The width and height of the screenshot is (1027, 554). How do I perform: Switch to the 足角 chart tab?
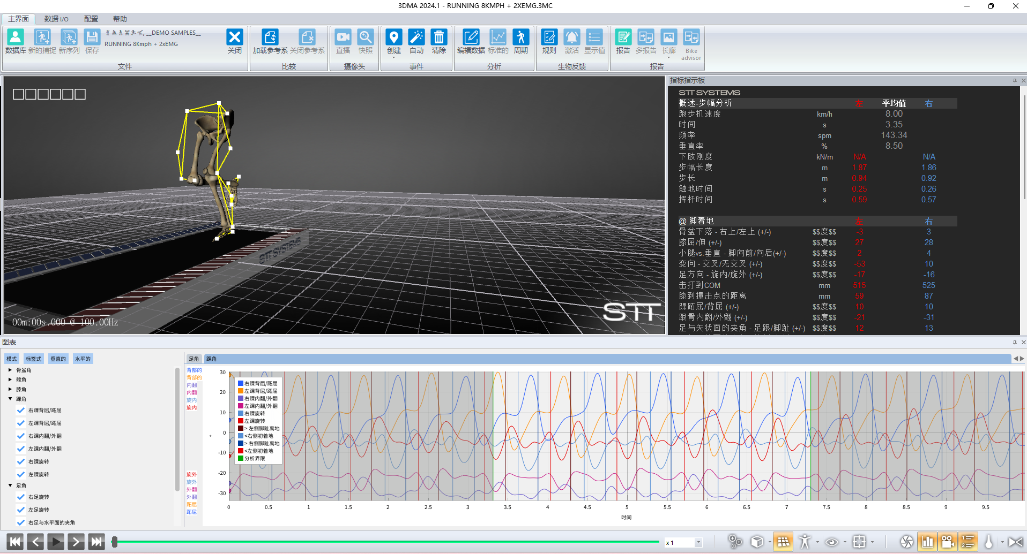click(x=194, y=359)
